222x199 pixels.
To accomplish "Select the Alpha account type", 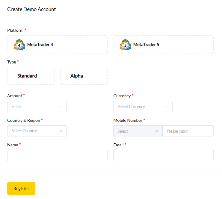I will (x=84, y=76).
